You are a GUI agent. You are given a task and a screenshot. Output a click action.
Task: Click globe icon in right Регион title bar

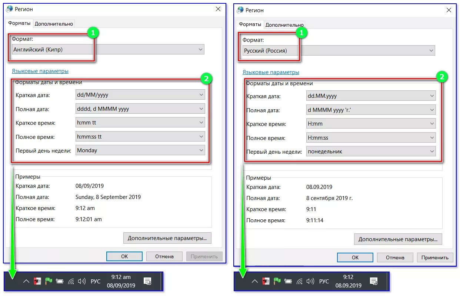(x=240, y=10)
